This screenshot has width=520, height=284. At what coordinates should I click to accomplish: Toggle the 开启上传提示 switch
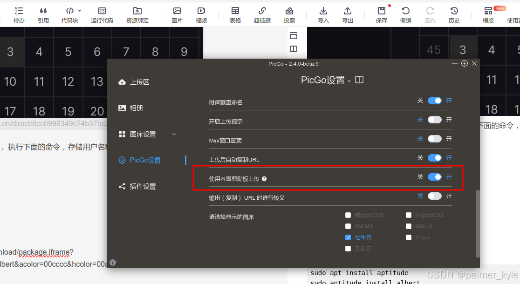[x=434, y=120]
